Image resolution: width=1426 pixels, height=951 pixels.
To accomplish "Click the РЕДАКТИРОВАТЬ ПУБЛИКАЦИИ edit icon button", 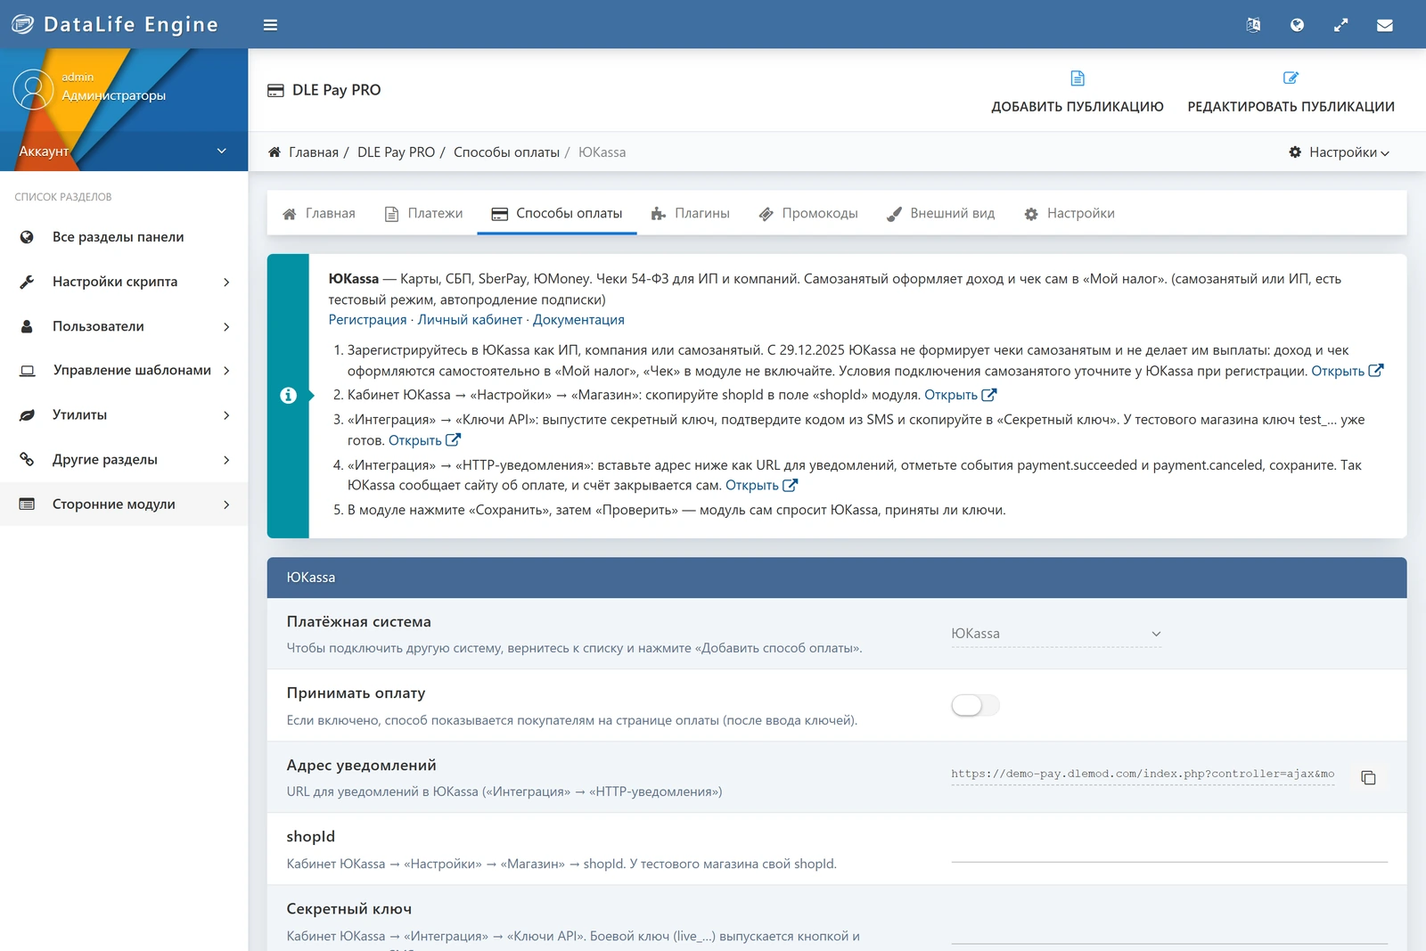I will (1291, 92).
